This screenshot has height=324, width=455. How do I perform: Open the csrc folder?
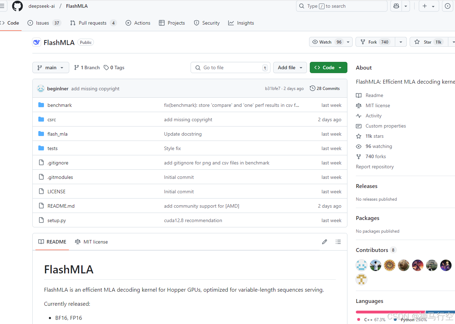pyautogui.click(x=52, y=119)
